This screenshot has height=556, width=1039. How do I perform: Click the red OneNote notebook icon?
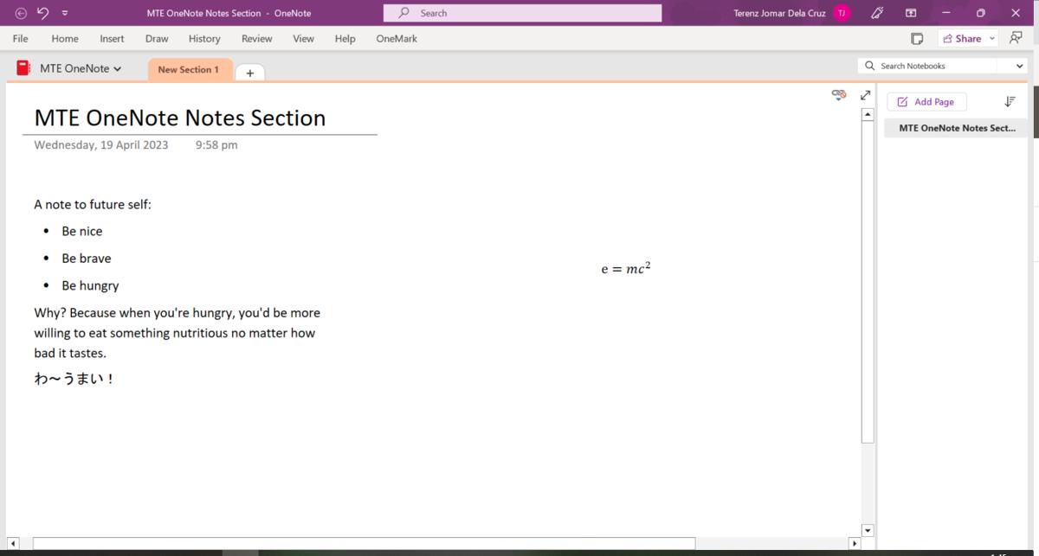pyautogui.click(x=22, y=67)
